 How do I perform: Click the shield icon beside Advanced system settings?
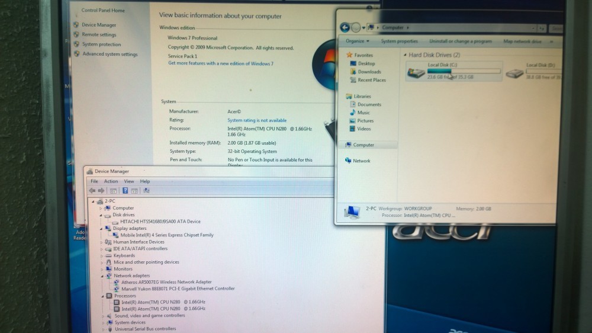77,54
